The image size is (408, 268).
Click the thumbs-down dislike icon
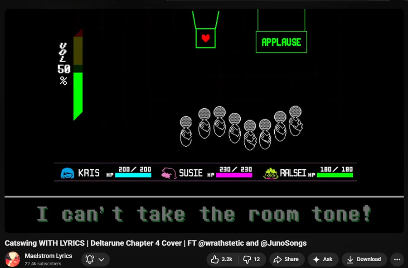pos(247,259)
